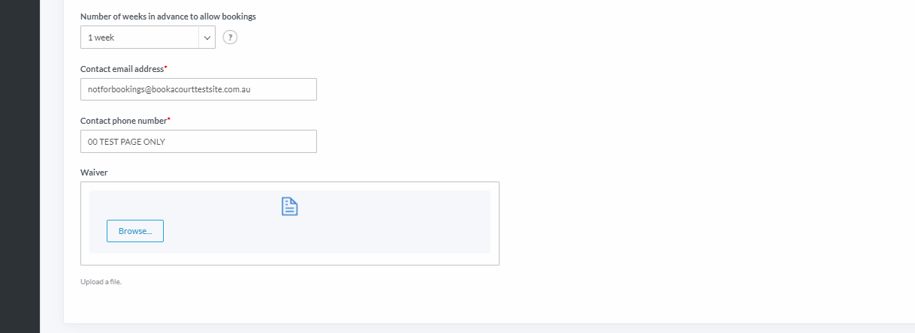Click the "00 TEST PAGE ONLY" text
915x333 pixels.
[x=126, y=142]
